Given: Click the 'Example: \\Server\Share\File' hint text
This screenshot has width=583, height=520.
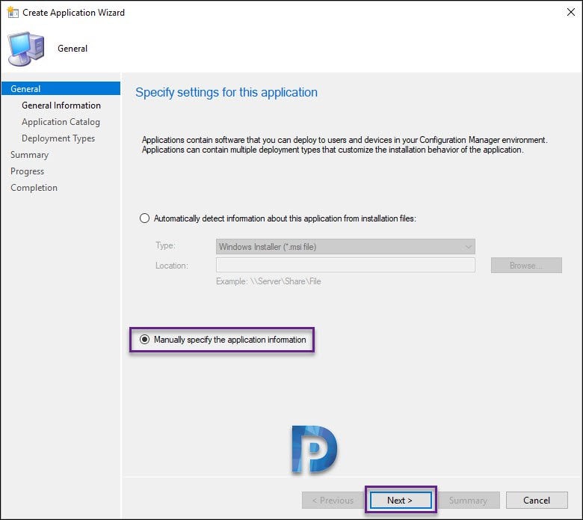Looking at the screenshot, I should coord(268,281).
